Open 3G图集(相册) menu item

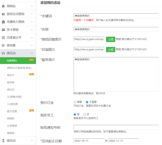[15, 97]
